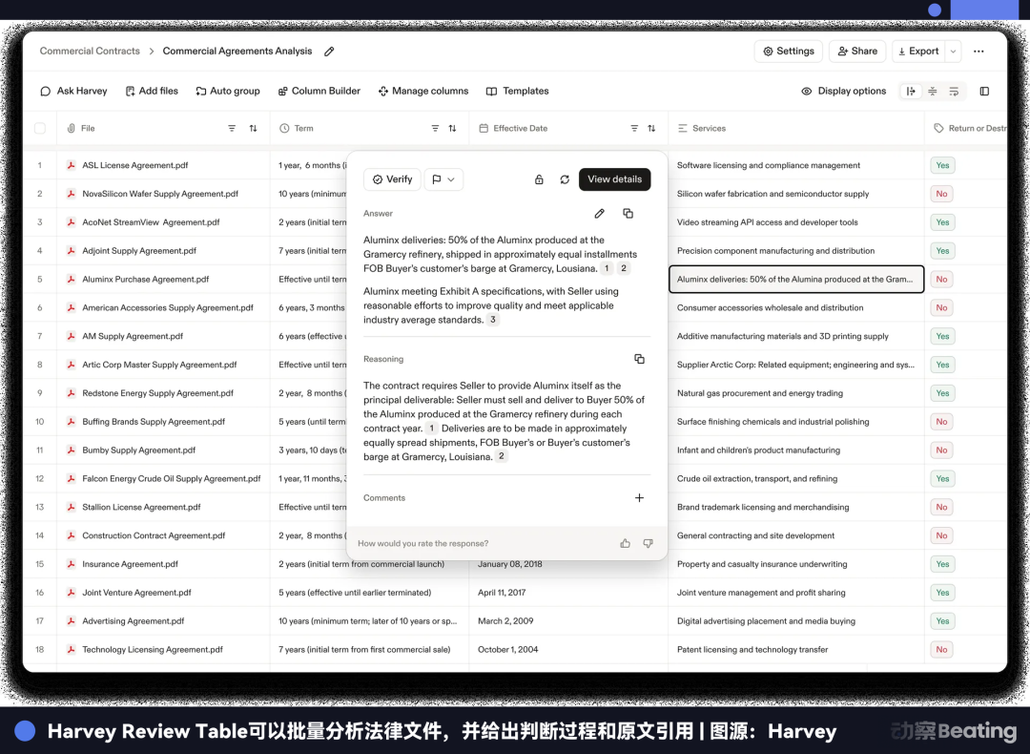Select the center row density icon
The image size is (1030, 754).
932,92
